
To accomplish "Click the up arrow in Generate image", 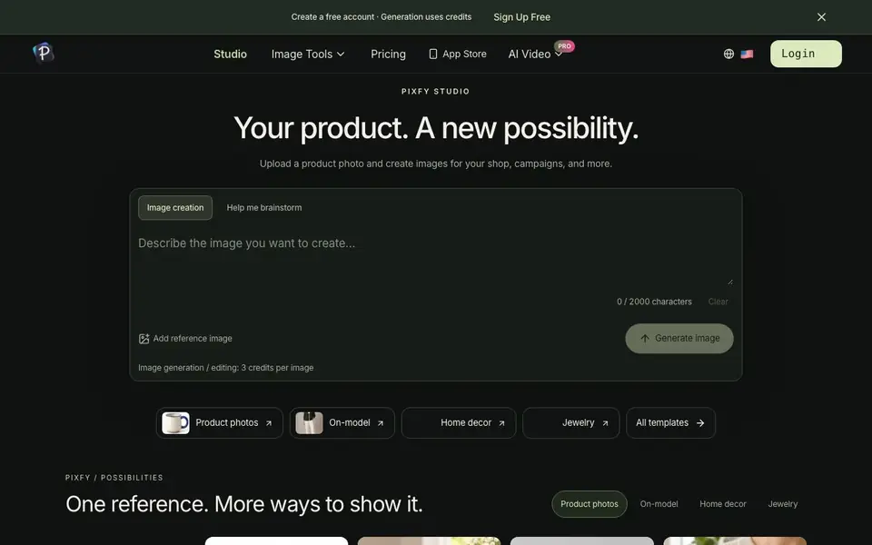I will click(645, 339).
